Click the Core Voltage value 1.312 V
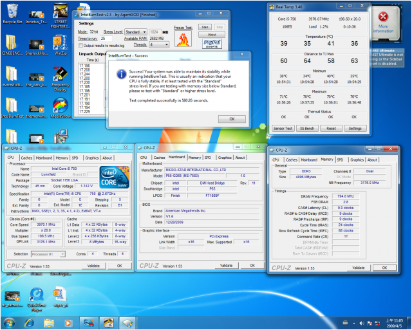 pos(87,186)
